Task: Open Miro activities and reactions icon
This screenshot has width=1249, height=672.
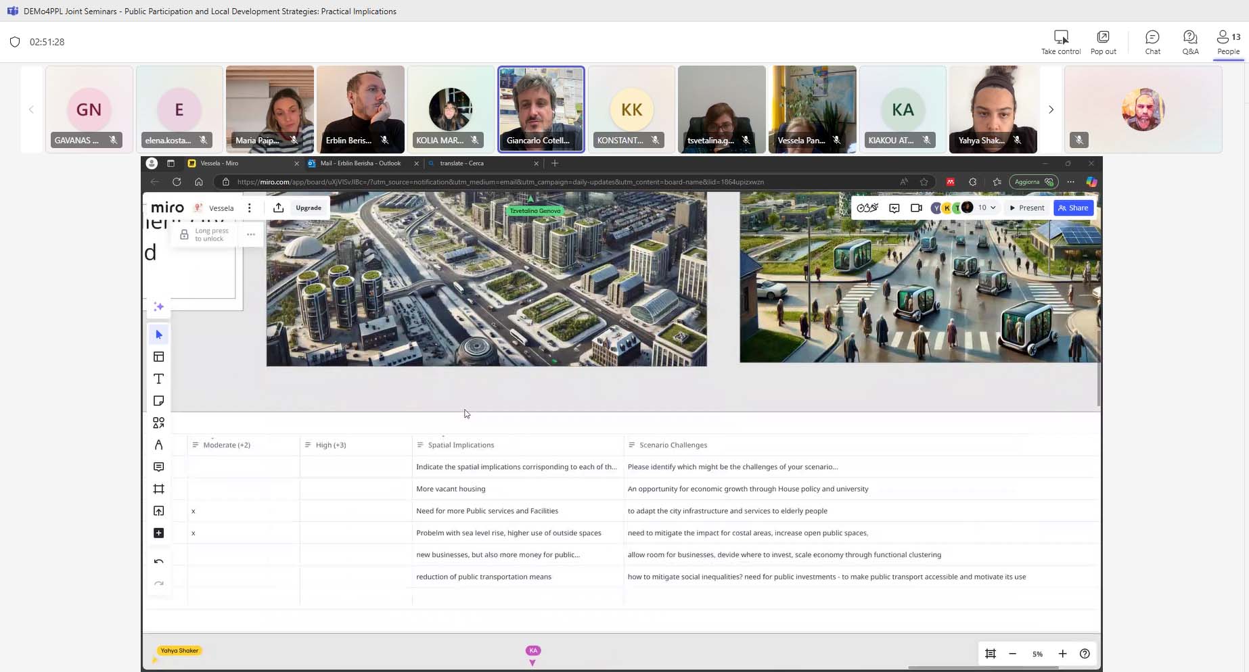Action: (867, 208)
